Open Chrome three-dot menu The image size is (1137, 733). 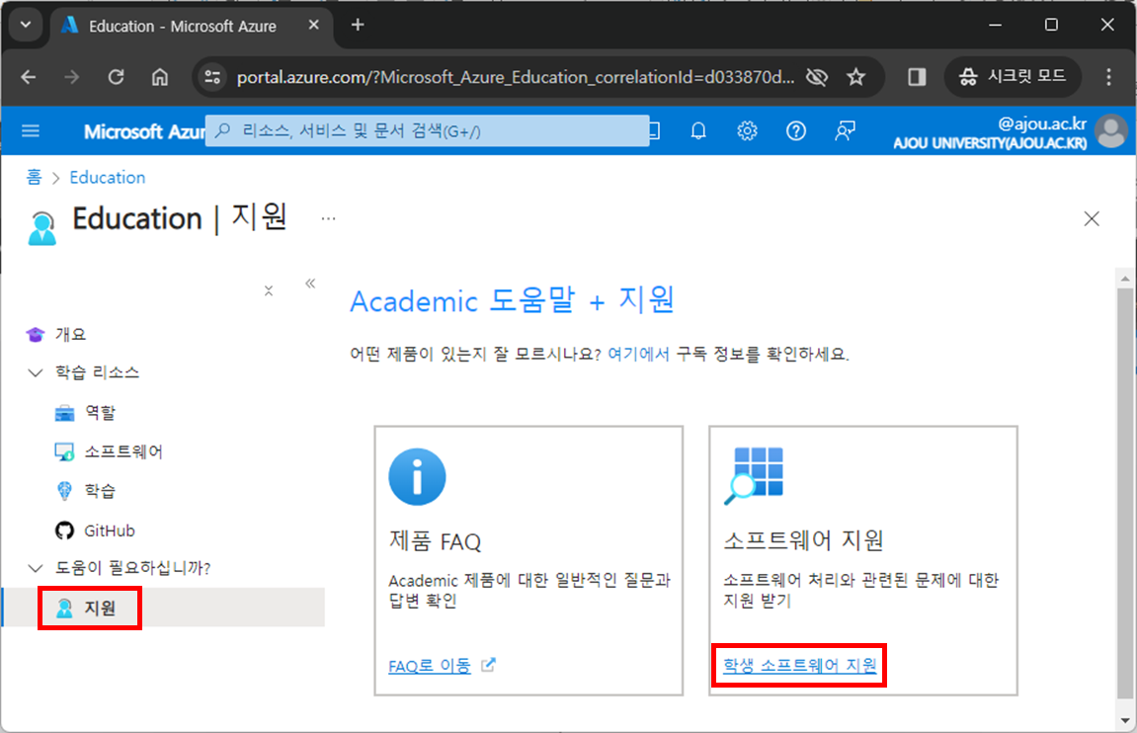(x=1108, y=77)
